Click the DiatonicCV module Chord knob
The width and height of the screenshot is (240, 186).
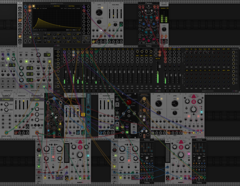37,114
